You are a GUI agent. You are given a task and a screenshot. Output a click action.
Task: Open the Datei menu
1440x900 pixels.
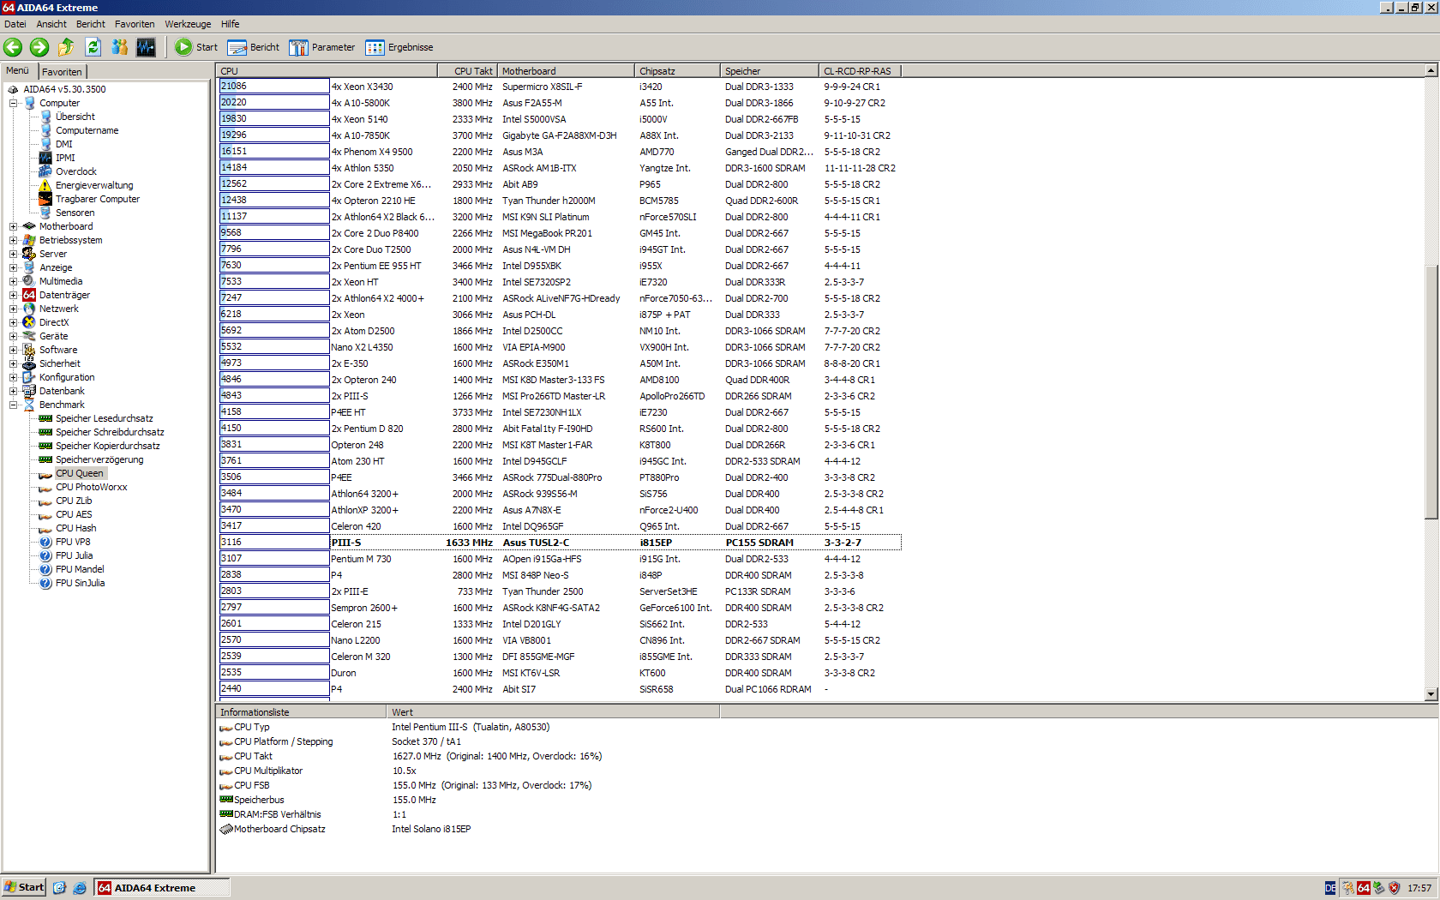(x=15, y=24)
